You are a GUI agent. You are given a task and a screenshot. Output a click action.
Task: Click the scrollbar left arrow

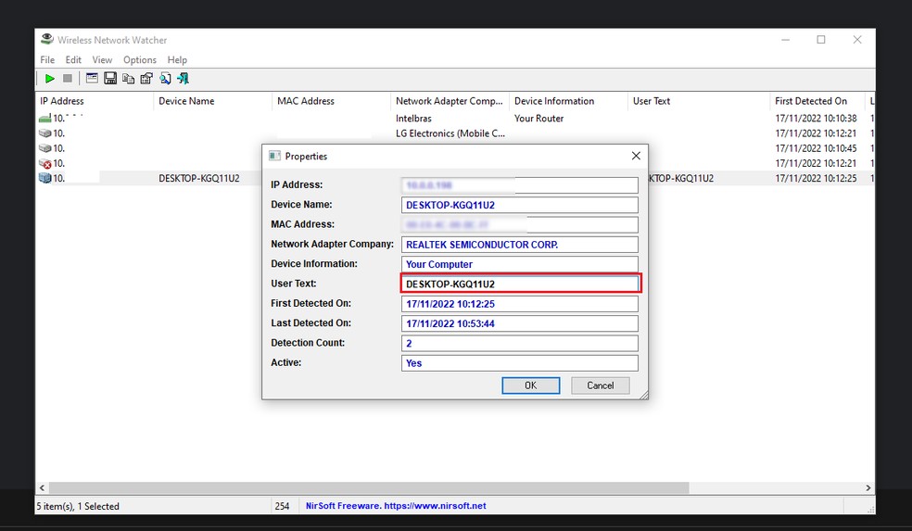coord(42,487)
